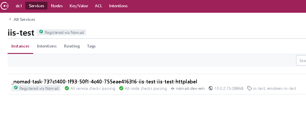
Task: Switch to the service Intentions tab
Action: click(x=47, y=46)
